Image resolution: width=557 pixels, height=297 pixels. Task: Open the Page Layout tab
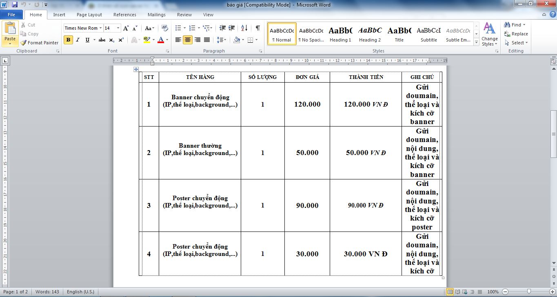pos(89,15)
